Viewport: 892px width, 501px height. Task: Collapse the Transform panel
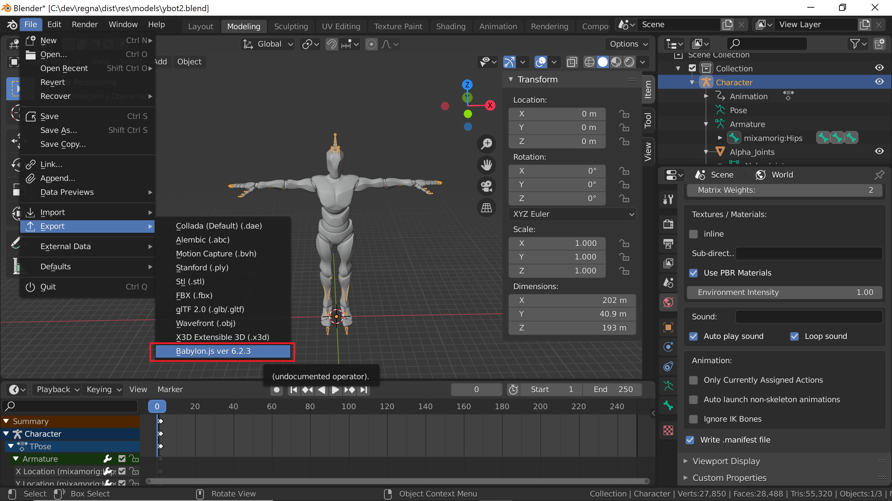point(510,79)
